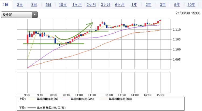Click the 10:30 time axis label
202x111 pixels.
click(x=66, y=95)
